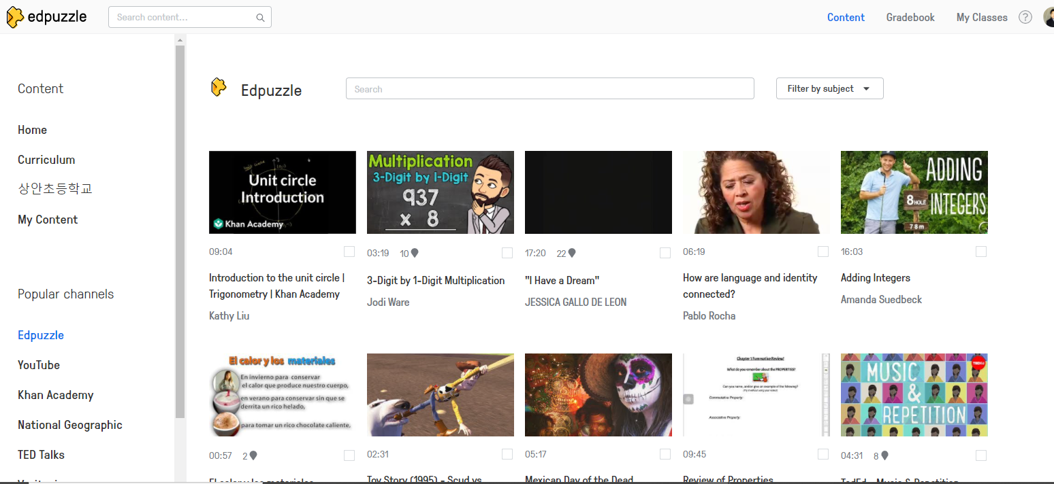
Task: Open the user profile avatar
Action: tap(1049, 18)
